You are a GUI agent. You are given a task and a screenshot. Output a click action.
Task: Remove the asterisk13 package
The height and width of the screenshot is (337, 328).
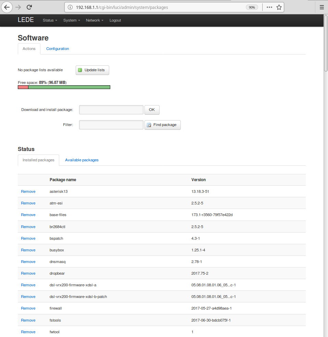pos(28,191)
